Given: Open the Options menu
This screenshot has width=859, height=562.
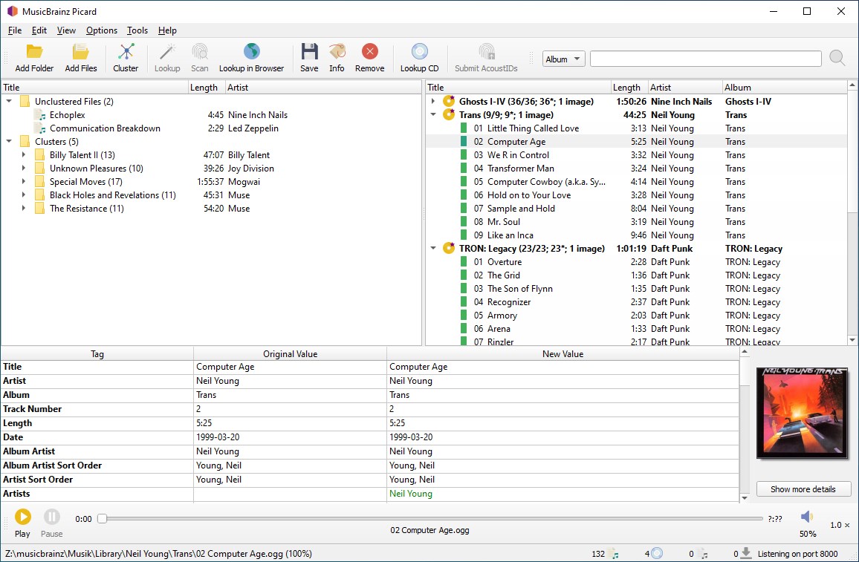Looking at the screenshot, I should [102, 30].
